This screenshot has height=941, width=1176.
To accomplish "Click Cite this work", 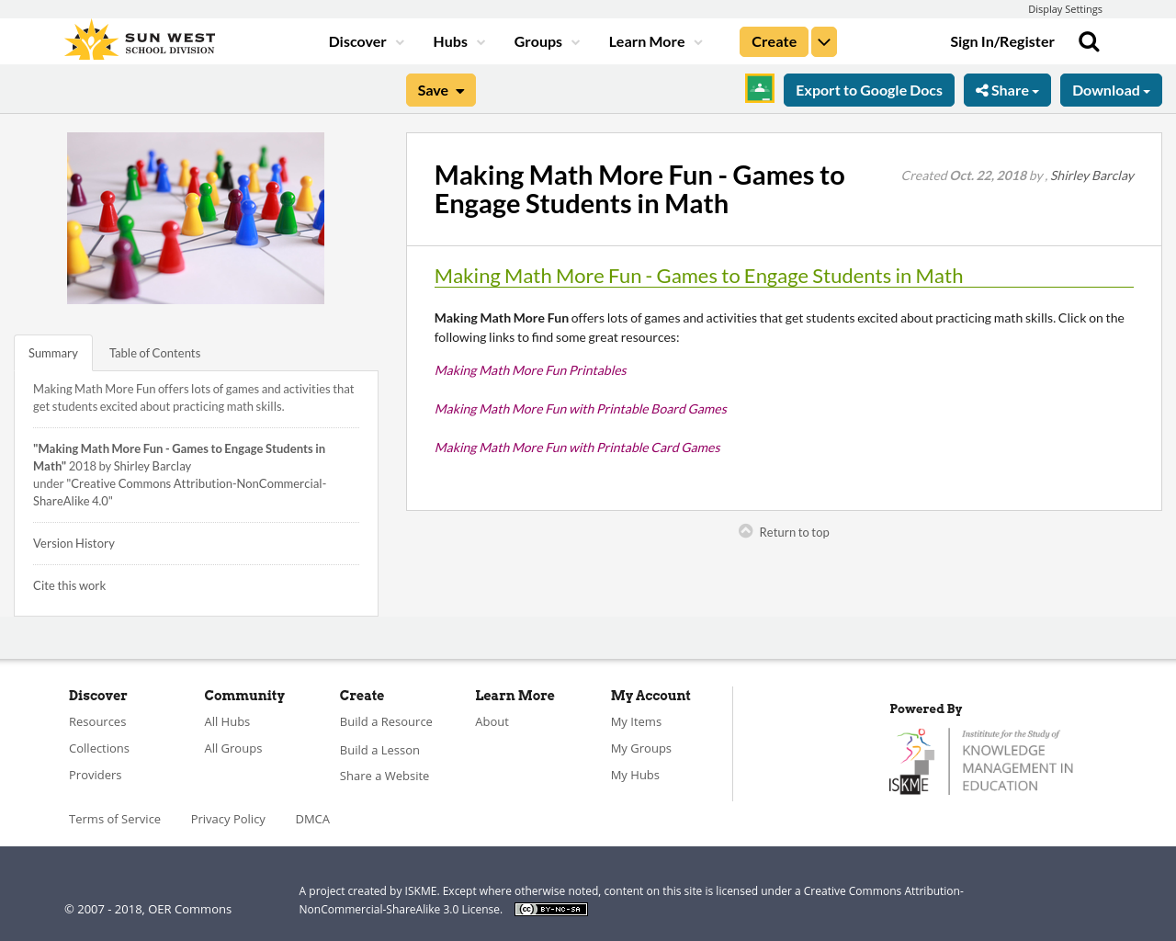I will pyautogui.click(x=69, y=584).
